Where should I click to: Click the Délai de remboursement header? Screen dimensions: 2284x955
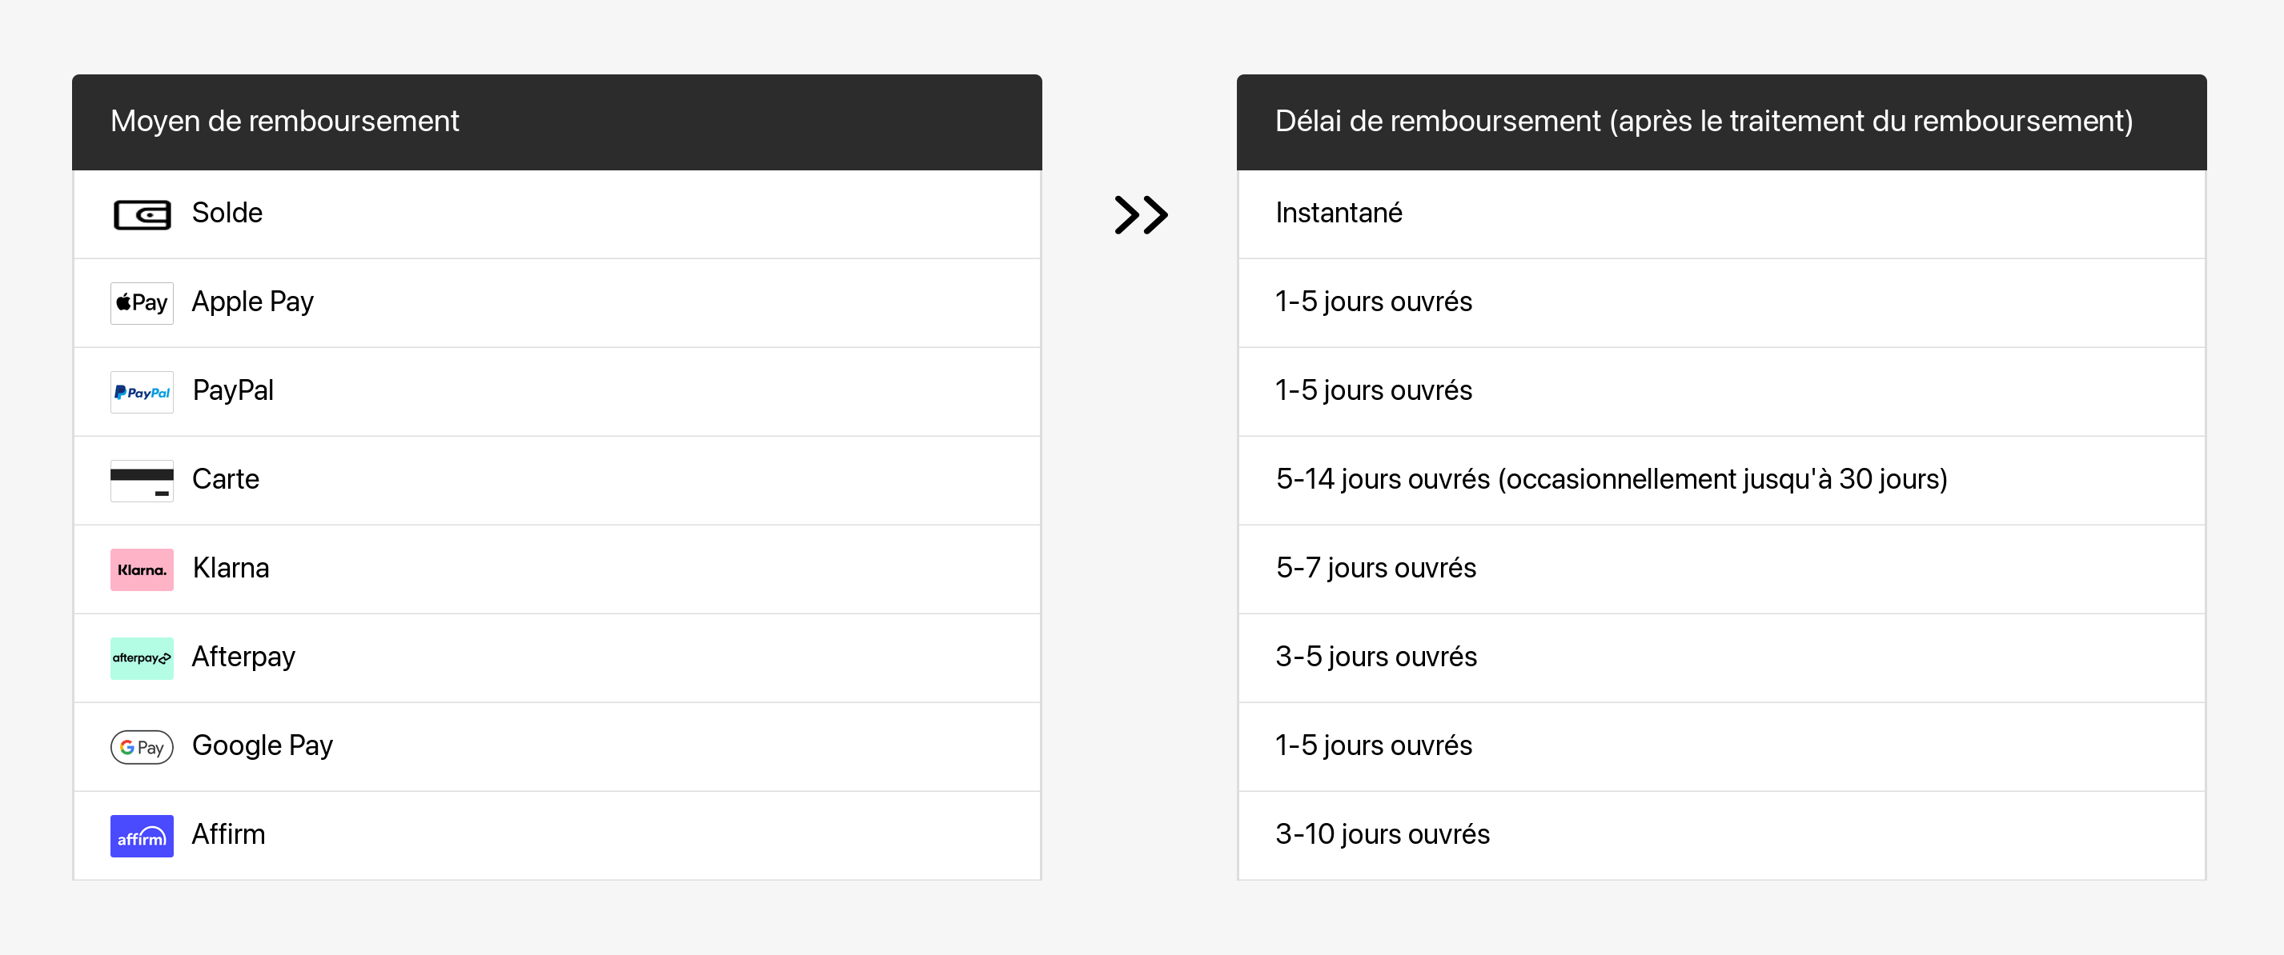click(1704, 122)
